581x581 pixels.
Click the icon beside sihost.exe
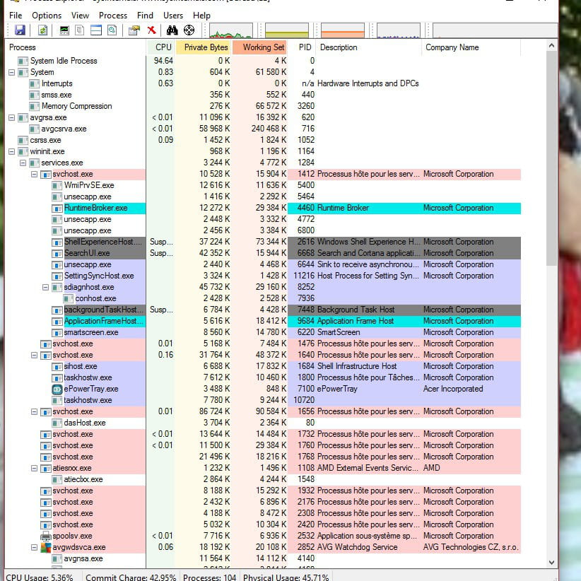(57, 366)
